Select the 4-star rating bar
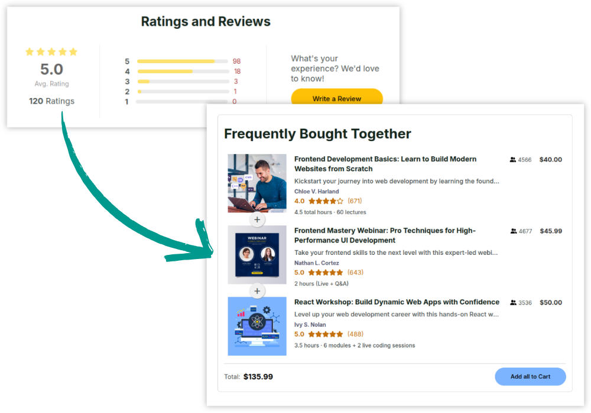 click(x=182, y=71)
